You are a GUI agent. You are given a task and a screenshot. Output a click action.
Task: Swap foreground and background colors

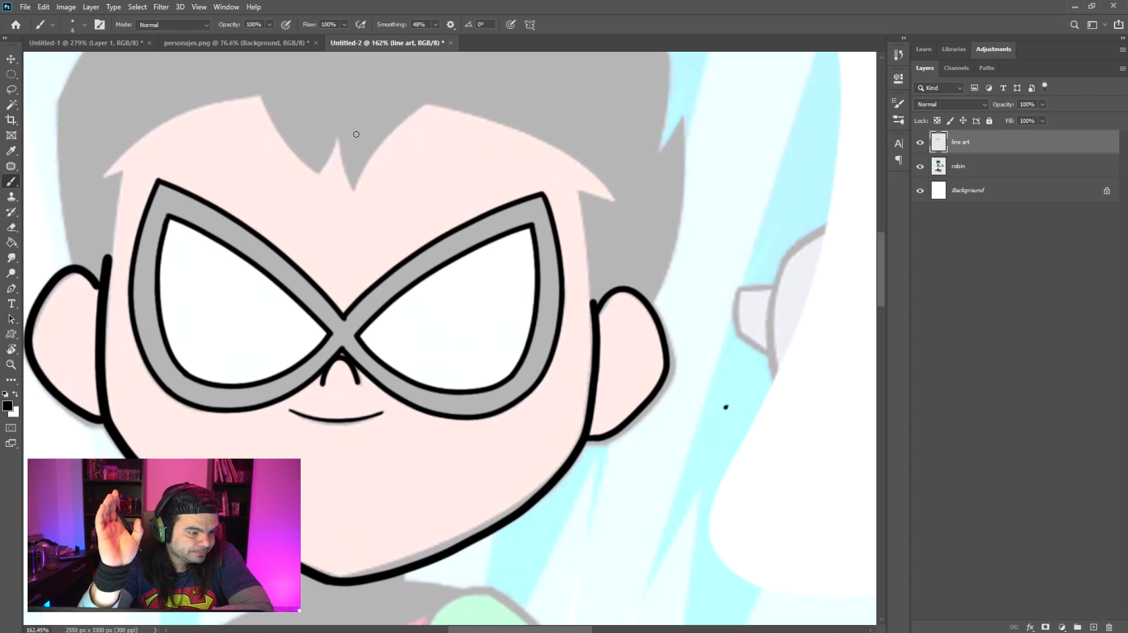tap(15, 394)
